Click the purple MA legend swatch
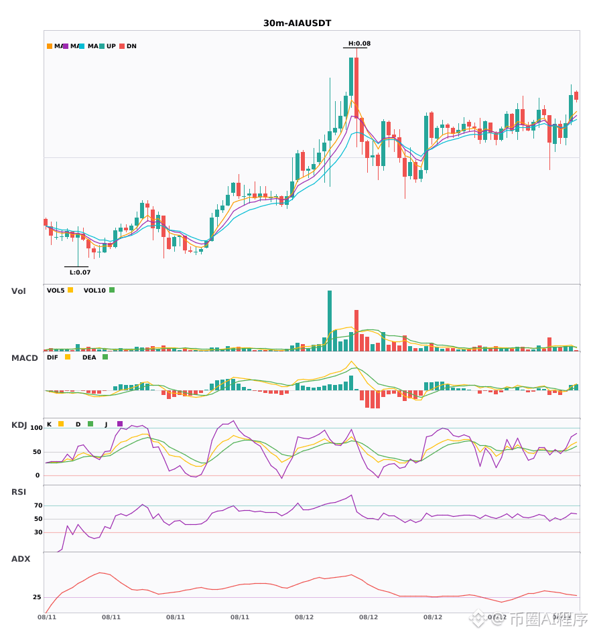The width and height of the screenshot is (593, 636). coord(66,46)
